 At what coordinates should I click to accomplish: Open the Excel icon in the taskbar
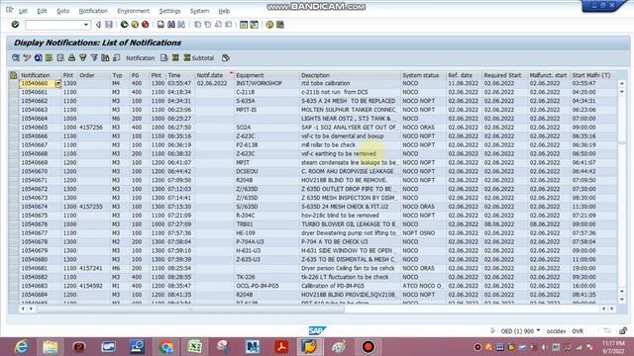pyautogui.click(x=194, y=347)
